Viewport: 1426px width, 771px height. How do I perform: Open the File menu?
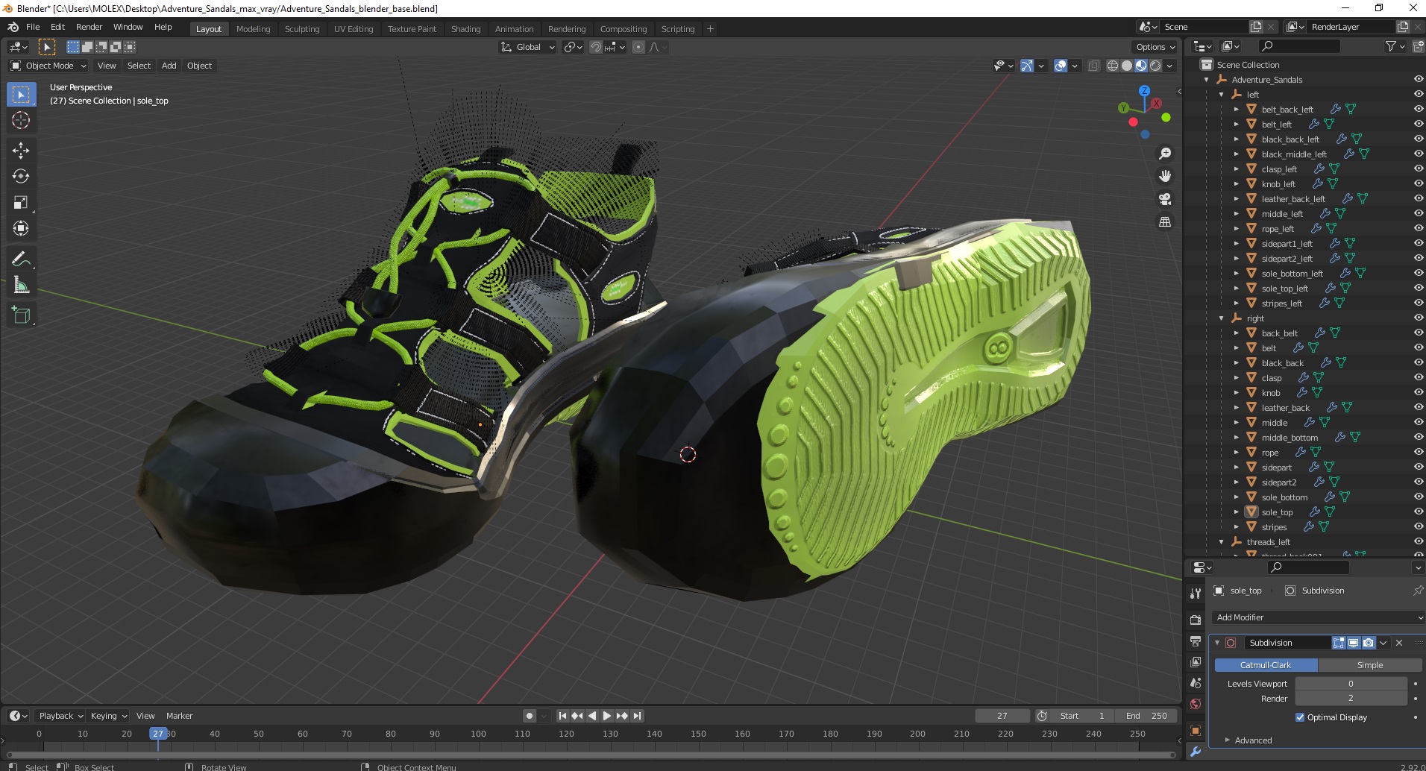33,27
